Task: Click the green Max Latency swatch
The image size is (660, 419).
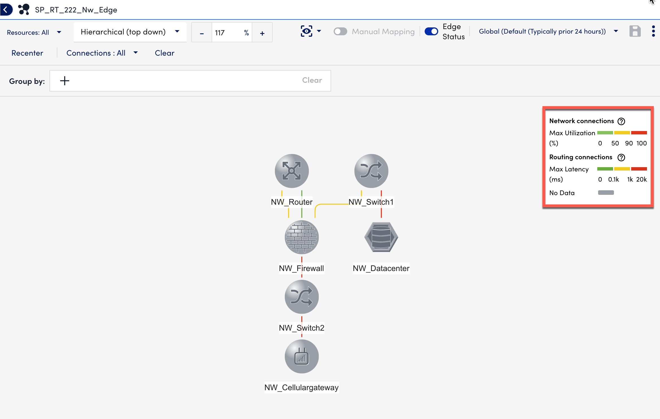Action: point(605,169)
